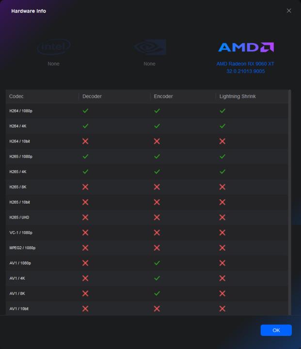Click the VC-1 / 1080p Lightning Shrink cross
Screen dimensions: 301x349
click(x=222, y=233)
